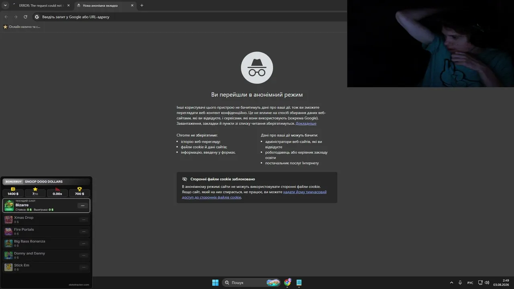Reload the current page
Screen dimensions: 514x289
pos(25,17)
